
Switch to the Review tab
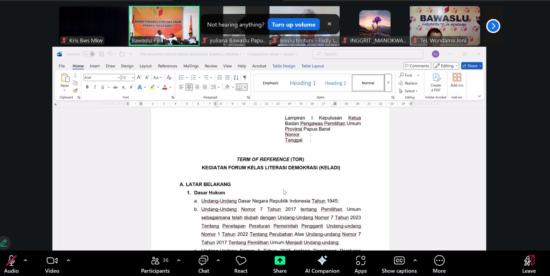coord(211,66)
